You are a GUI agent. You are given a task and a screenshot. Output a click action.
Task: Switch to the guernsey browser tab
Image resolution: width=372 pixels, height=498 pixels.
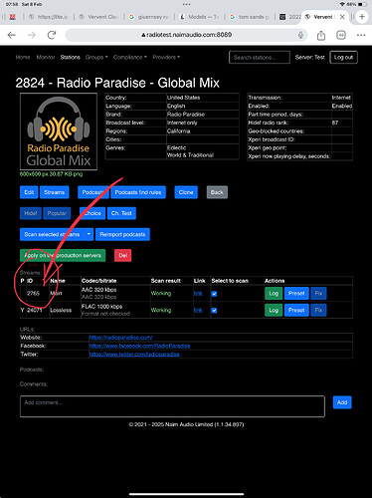(x=150, y=17)
